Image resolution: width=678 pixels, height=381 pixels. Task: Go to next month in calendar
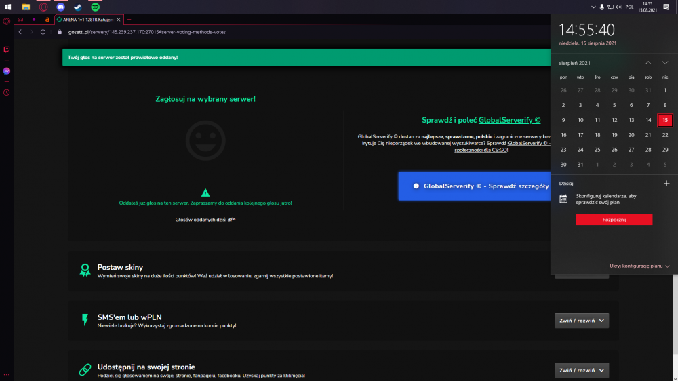pyautogui.click(x=665, y=63)
